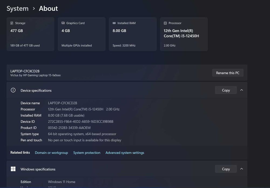The width and height of the screenshot is (270, 188).
Task: Select Installed RAM value 8.00 GB (7.68 GB usable)
Action: click(66, 115)
